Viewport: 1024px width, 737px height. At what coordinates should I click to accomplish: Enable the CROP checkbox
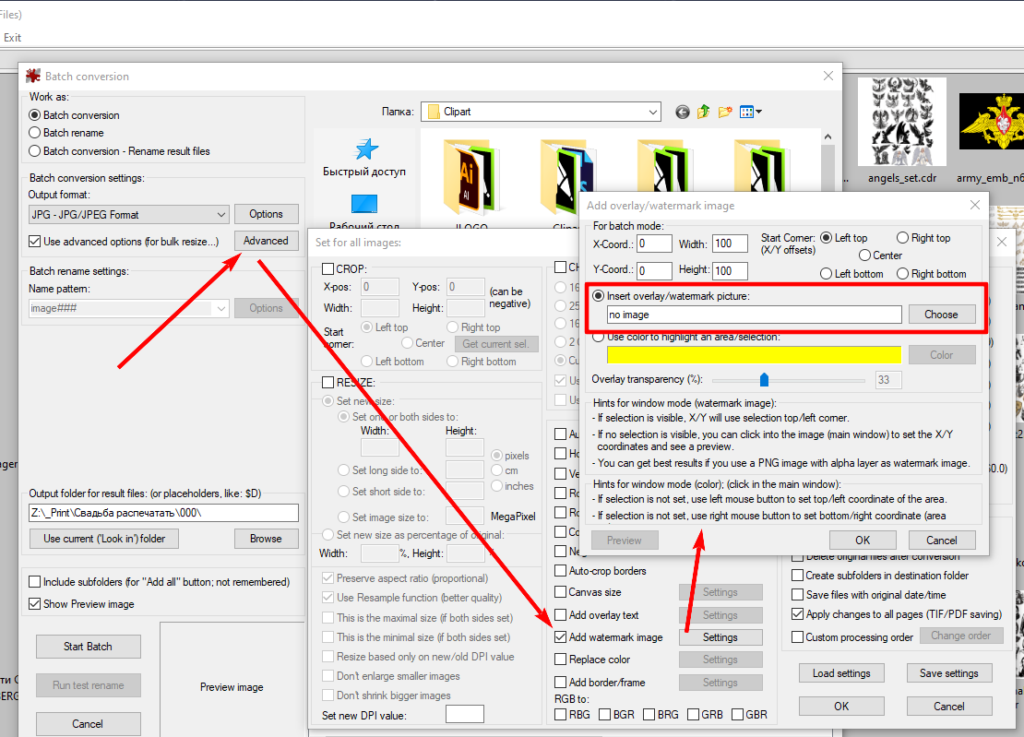[327, 269]
